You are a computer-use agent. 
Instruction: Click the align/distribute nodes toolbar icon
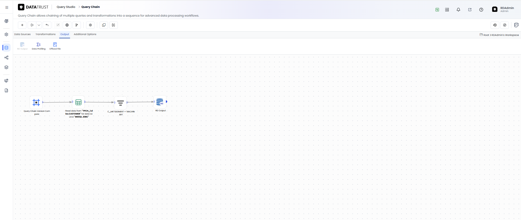coord(113,25)
